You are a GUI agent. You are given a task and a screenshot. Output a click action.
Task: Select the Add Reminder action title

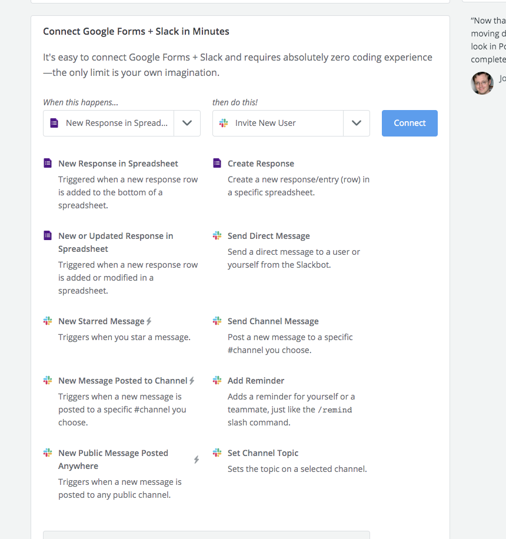(x=256, y=381)
